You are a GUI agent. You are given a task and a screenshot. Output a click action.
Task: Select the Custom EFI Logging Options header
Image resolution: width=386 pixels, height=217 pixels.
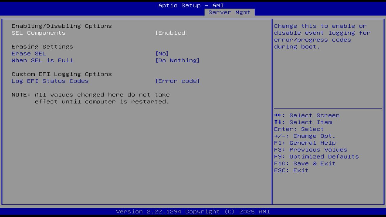point(62,74)
